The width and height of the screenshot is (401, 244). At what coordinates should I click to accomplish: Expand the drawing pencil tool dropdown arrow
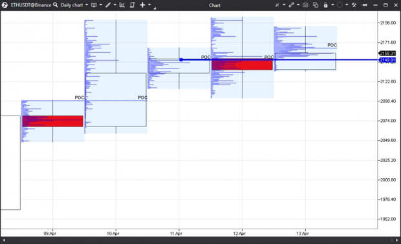114,5
